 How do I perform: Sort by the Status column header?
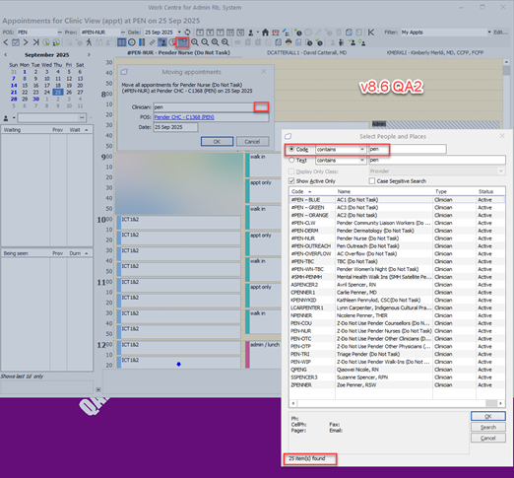(490, 191)
